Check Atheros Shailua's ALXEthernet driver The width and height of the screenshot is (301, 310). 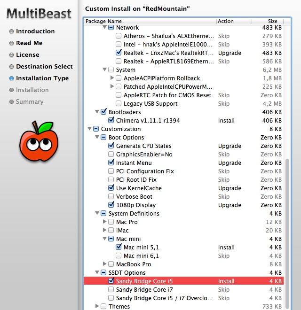point(119,36)
